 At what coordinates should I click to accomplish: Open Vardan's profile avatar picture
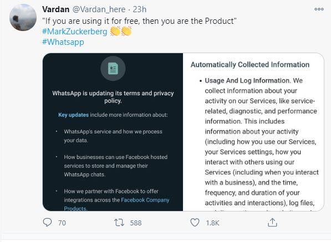23,17
